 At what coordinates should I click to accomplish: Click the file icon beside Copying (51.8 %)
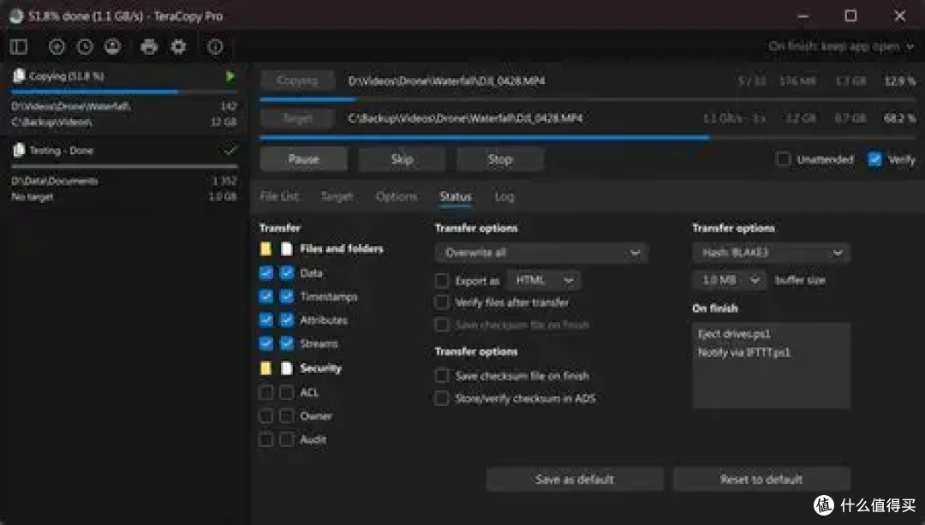[x=19, y=75]
